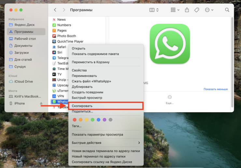Open the grouping options dropdown

tap(175, 10)
